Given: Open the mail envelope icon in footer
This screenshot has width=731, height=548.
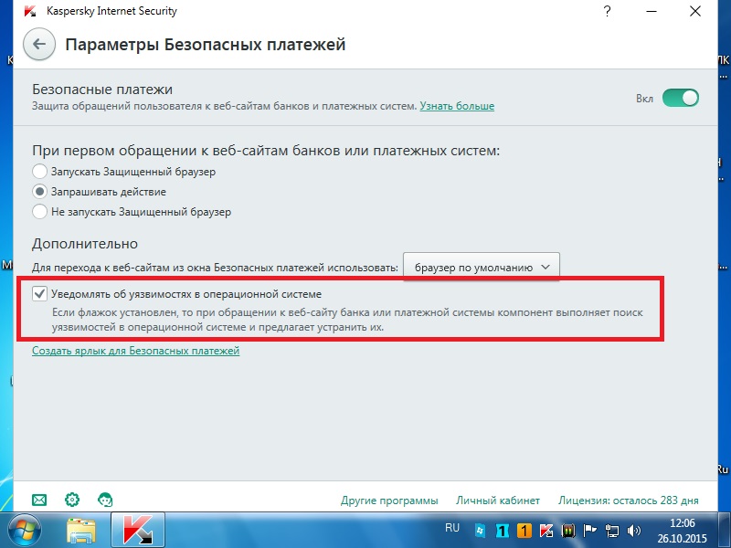Looking at the screenshot, I should click(x=39, y=500).
